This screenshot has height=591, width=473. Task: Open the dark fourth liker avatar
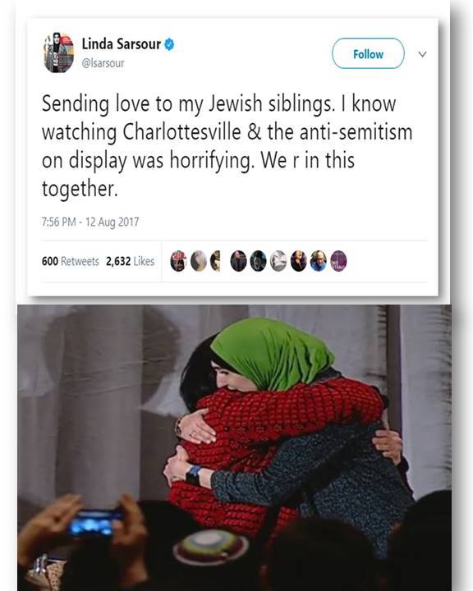coord(238,261)
